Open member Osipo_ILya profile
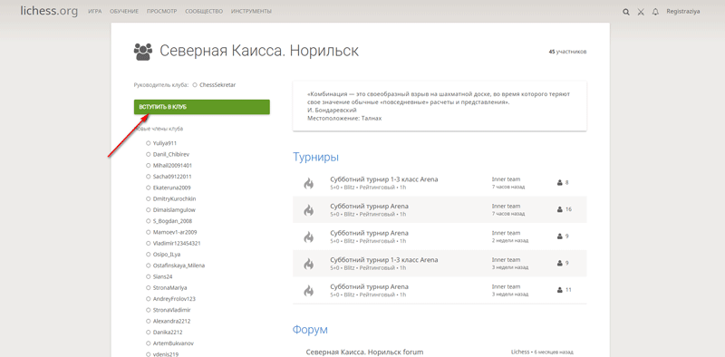725x357 pixels. tap(167, 255)
